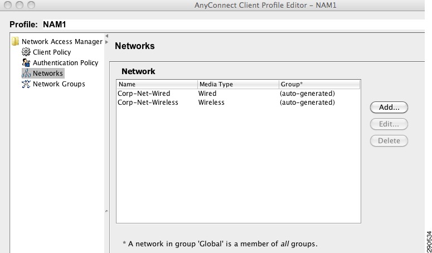Screen dimensions: 432x253
Task: Sort by the Name column header
Action: [157, 84]
